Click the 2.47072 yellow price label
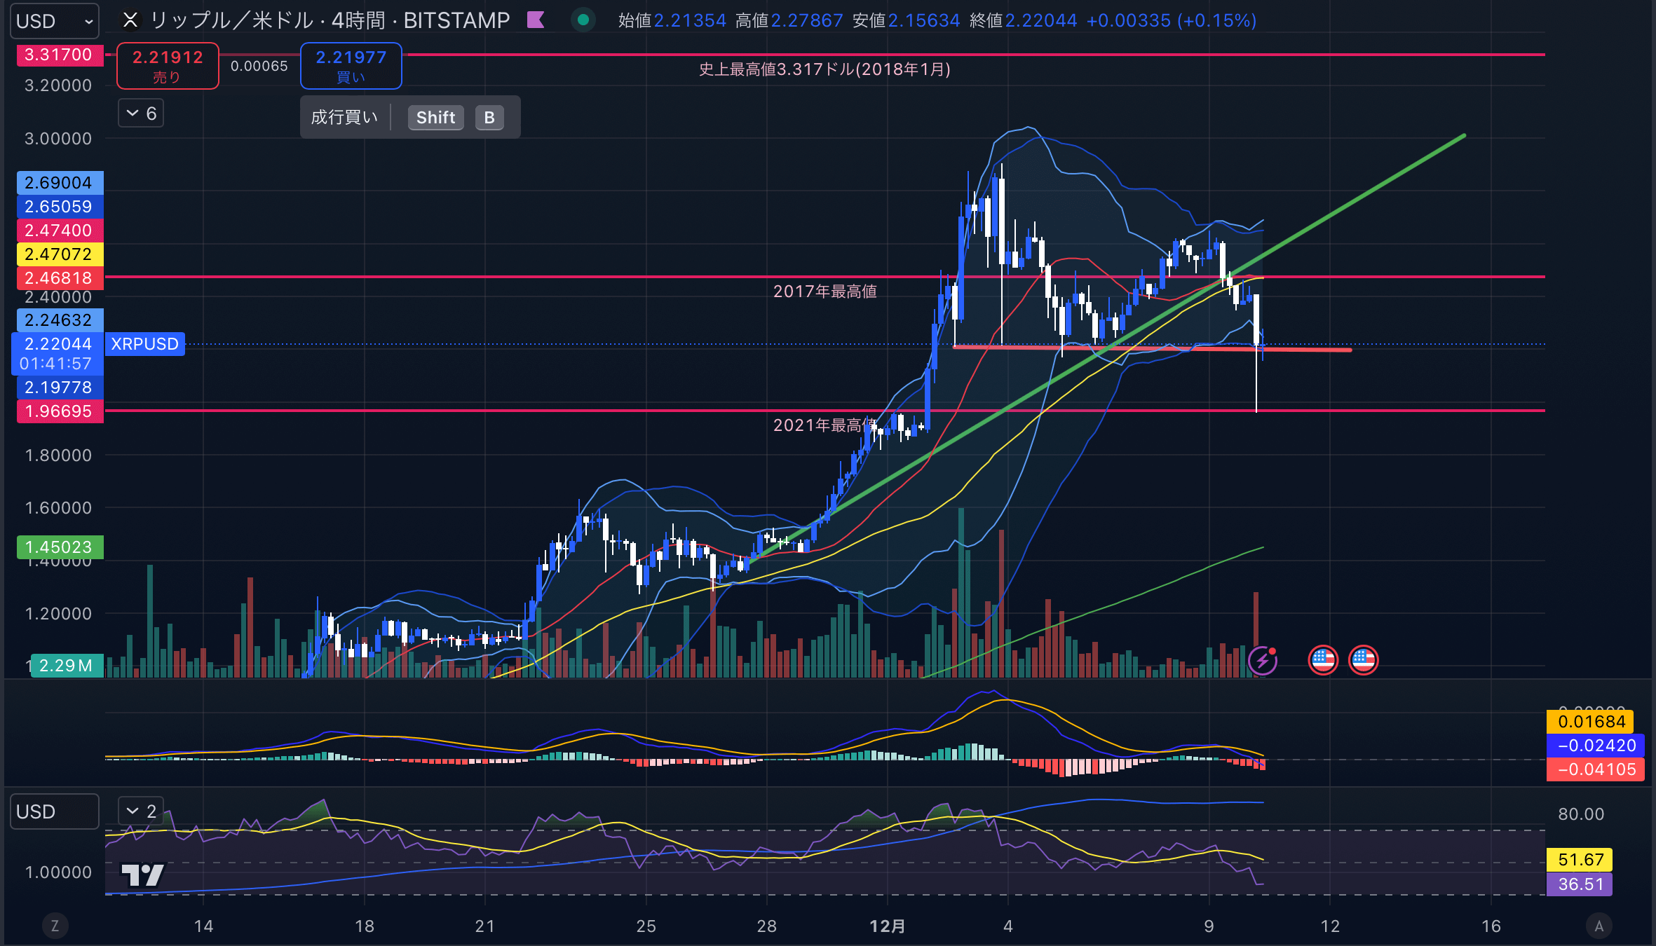This screenshot has width=1656, height=946. (59, 254)
